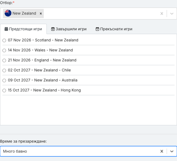Switch to the Завършили игри tab

[x=69, y=29]
